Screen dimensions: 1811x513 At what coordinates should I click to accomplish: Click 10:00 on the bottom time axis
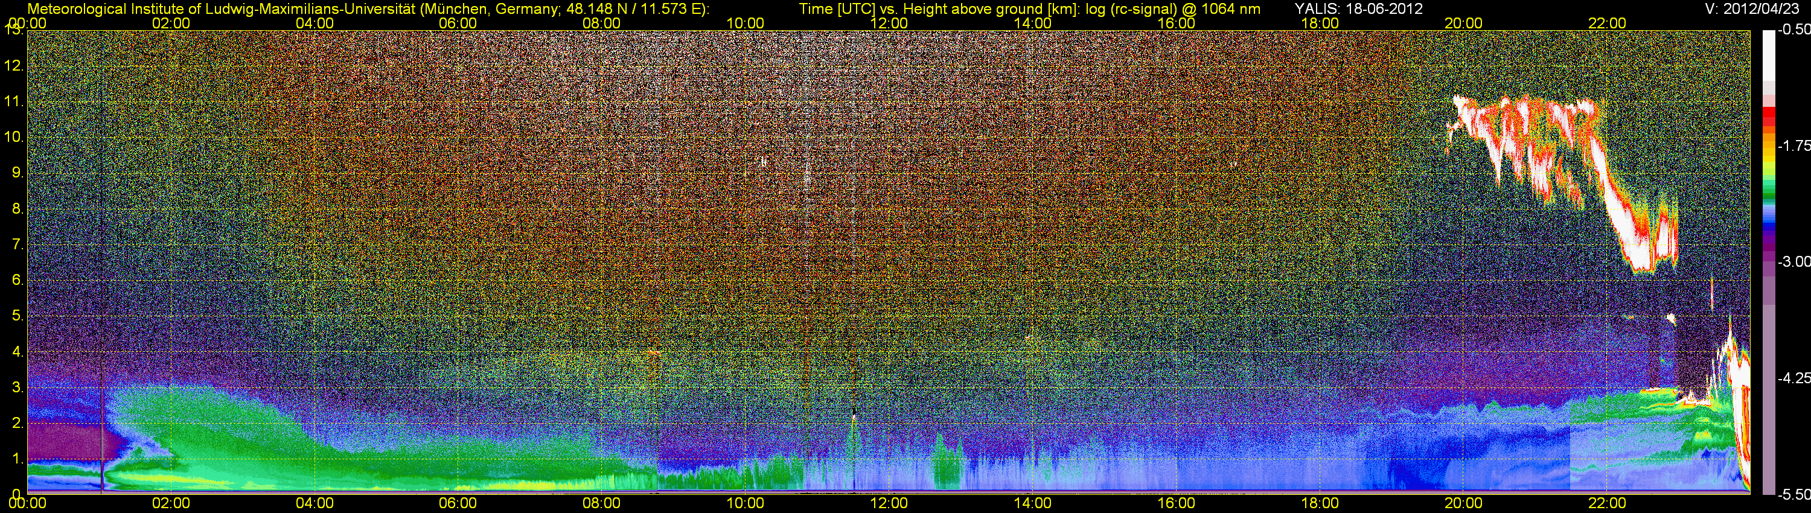745,503
